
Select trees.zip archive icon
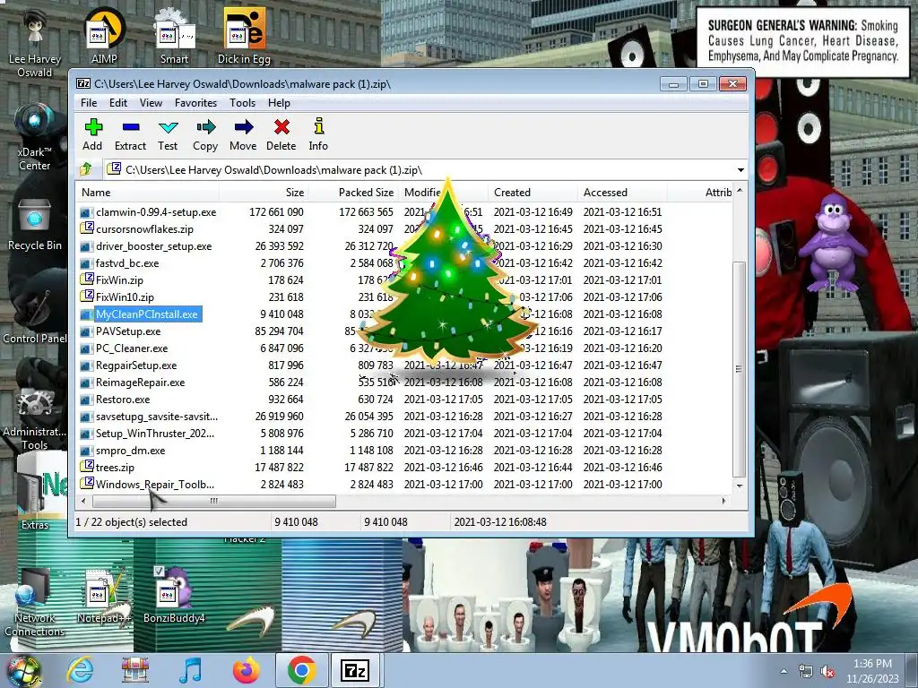(87, 468)
